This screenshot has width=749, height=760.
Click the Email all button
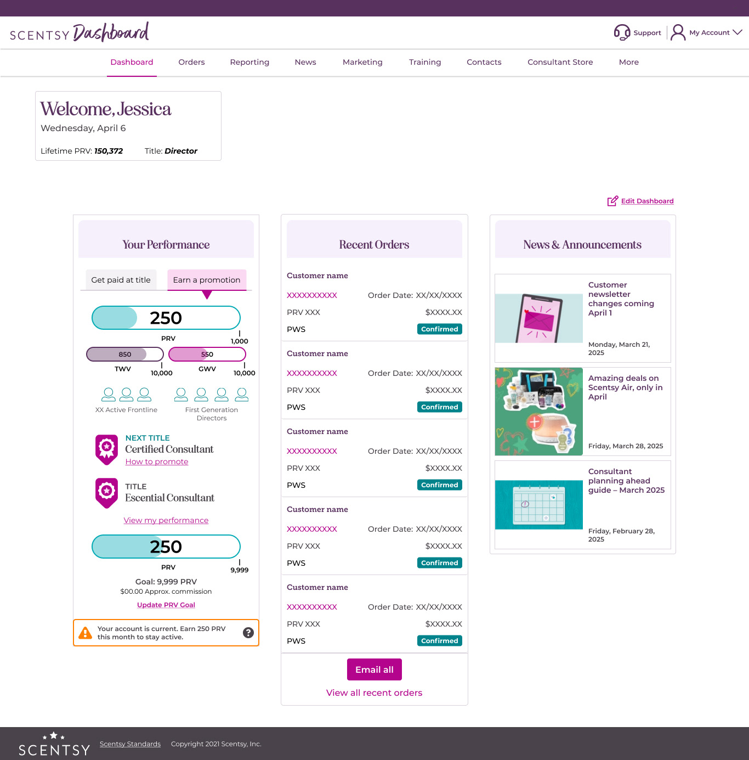374,669
